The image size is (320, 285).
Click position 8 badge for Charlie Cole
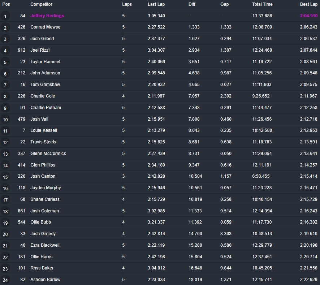click(5, 96)
